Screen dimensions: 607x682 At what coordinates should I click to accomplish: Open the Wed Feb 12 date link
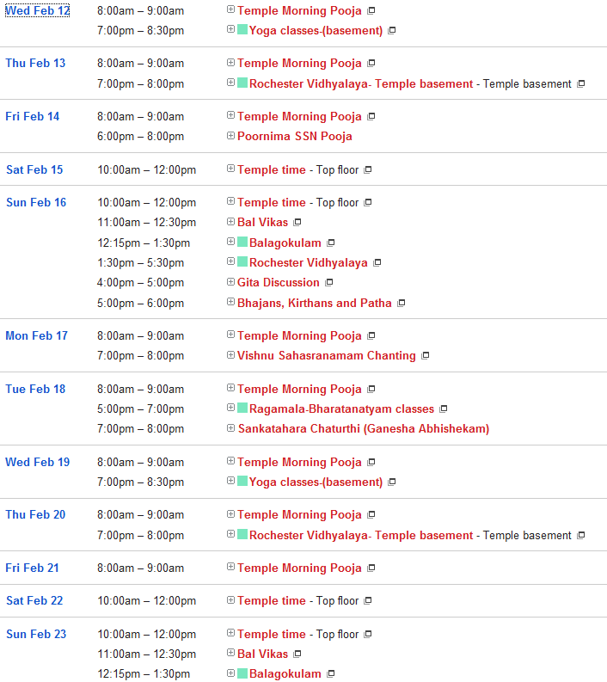(x=38, y=10)
